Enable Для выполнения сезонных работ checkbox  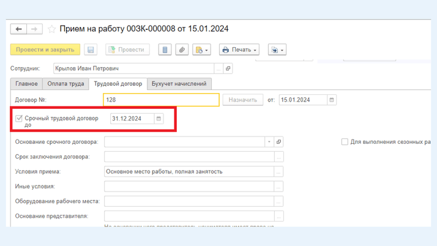pyautogui.click(x=345, y=142)
